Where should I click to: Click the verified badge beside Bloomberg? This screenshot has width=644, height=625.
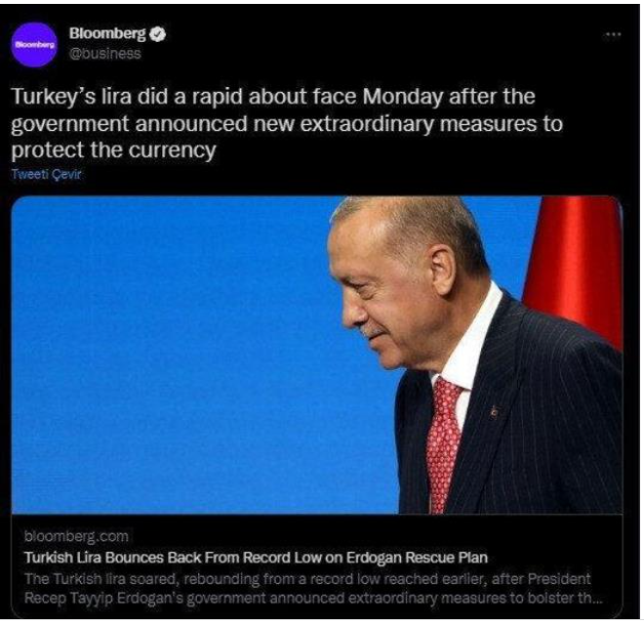coord(157,34)
